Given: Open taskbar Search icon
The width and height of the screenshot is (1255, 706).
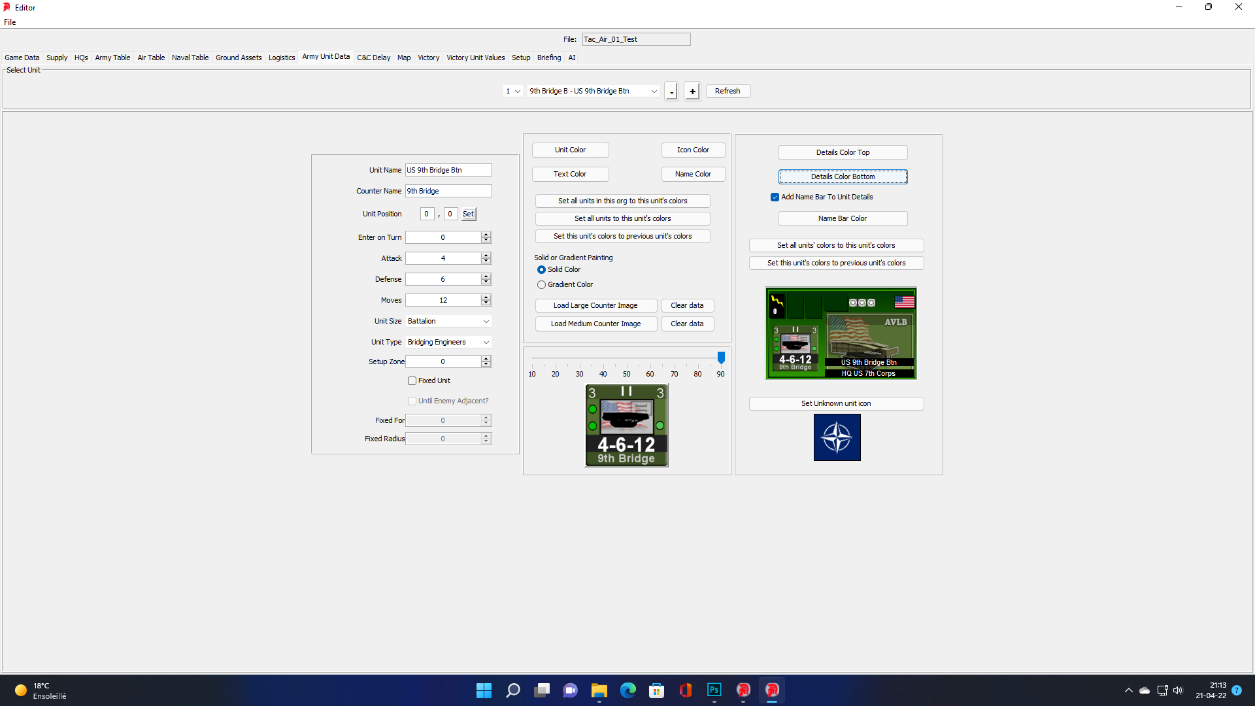Looking at the screenshot, I should (513, 690).
